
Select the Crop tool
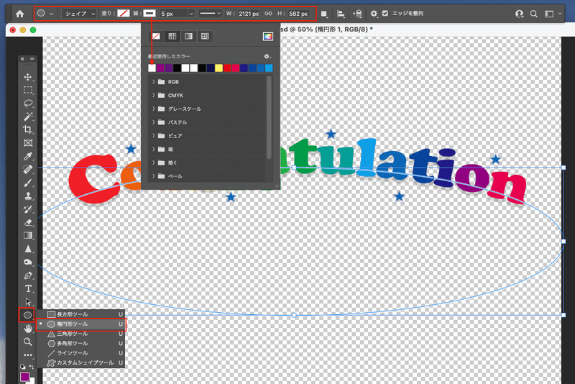coord(28,130)
